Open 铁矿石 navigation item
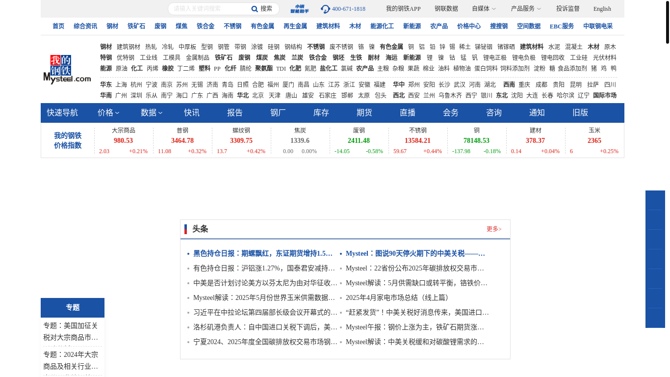670x377 pixels. coord(136,27)
